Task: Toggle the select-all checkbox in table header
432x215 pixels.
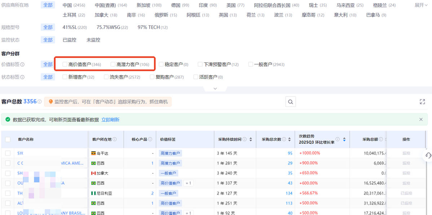Action: (x=8, y=139)
